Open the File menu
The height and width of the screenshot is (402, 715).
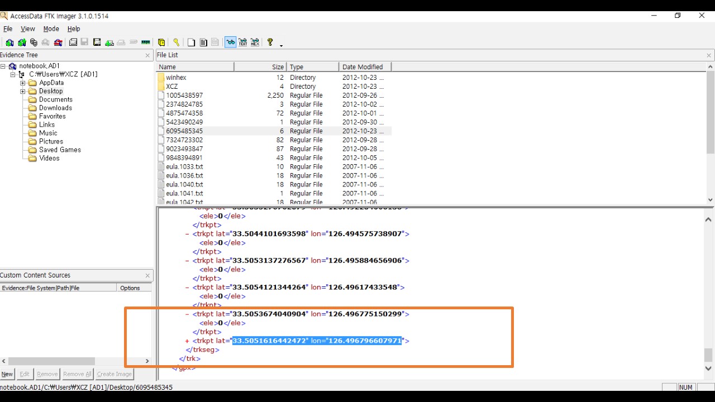[x=8, y=29]
